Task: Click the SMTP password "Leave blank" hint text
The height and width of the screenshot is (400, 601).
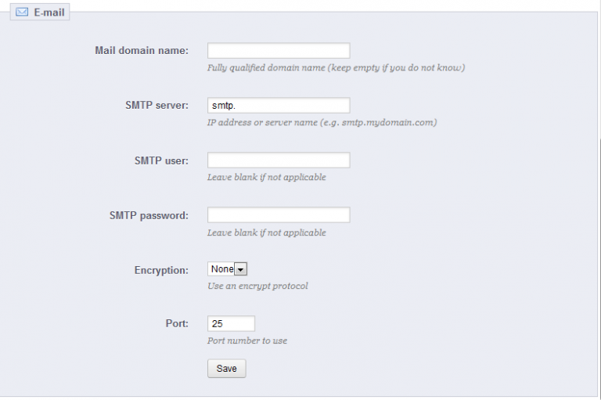Action: pyautogui.click(x=266, y=233)
